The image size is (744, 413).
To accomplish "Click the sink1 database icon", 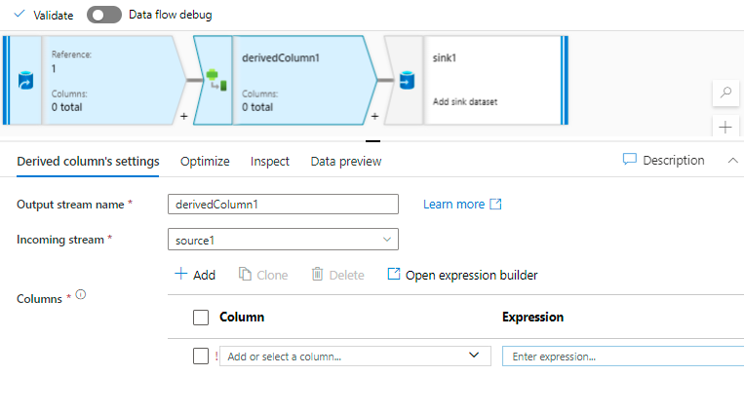I will tap(406, 82).
